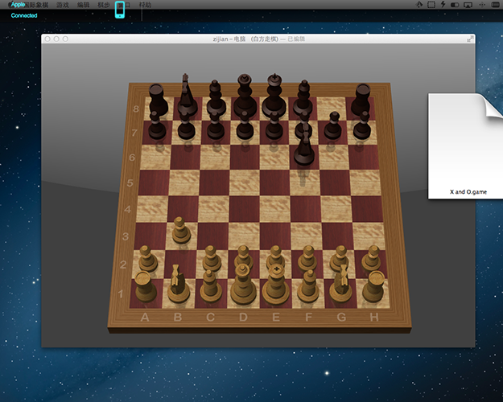Click the empty C3 square
The height and width of the screenshot is (402, 503).
click(x=212, y=236)
